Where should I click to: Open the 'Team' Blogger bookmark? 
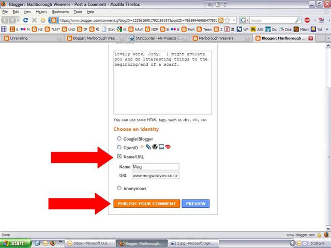[x=204, y=29]
